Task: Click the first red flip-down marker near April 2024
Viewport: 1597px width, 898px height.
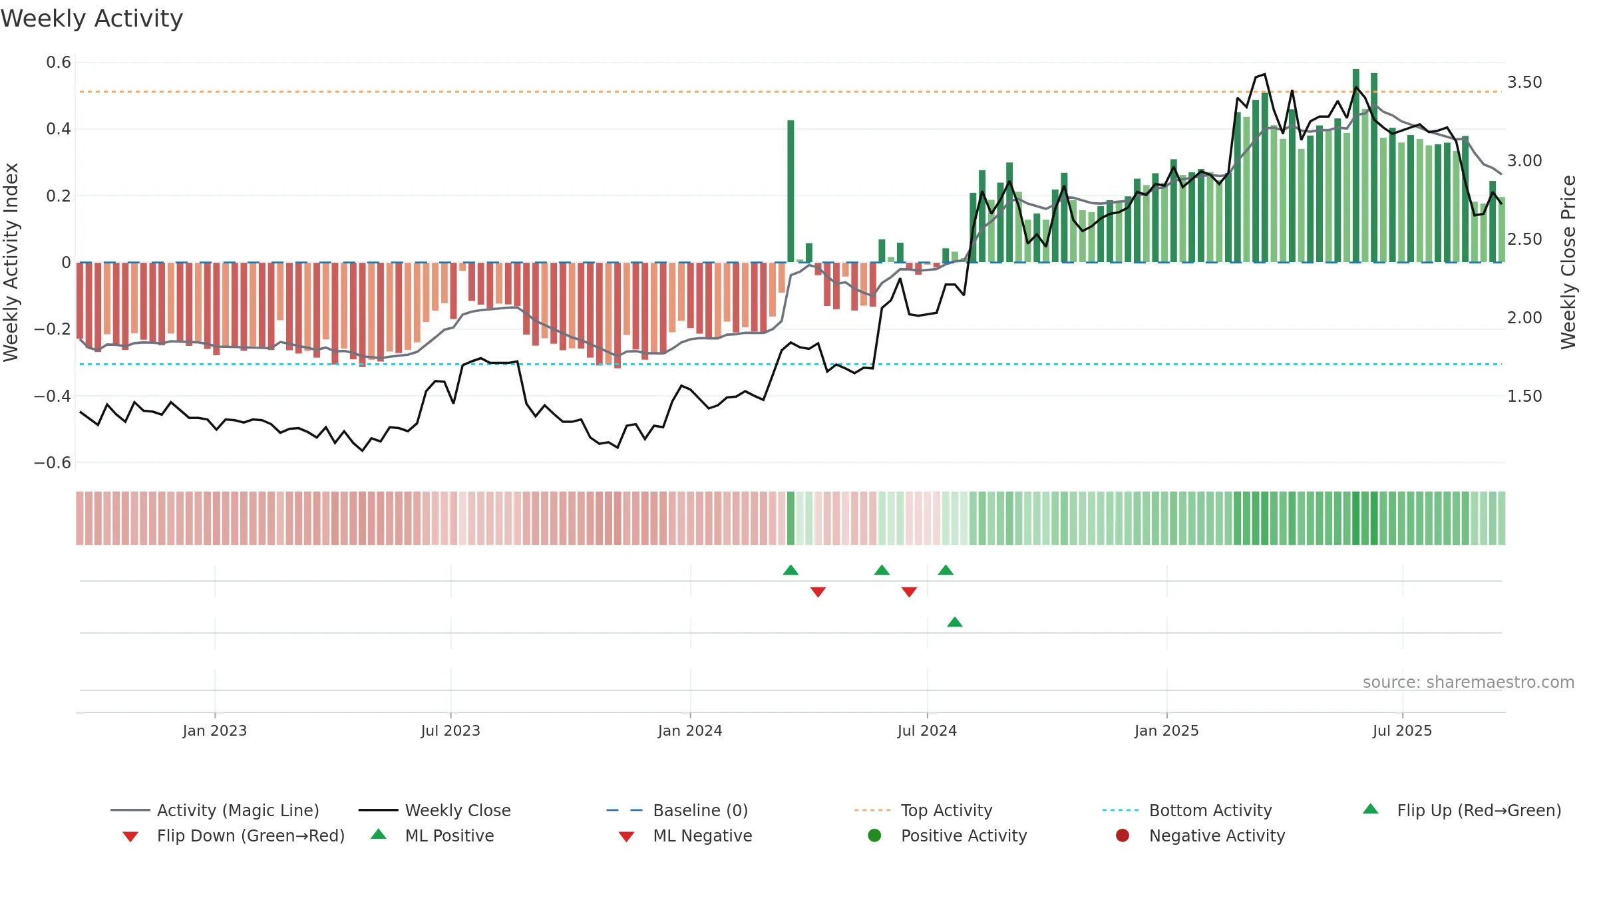Action: coord(818,592)
